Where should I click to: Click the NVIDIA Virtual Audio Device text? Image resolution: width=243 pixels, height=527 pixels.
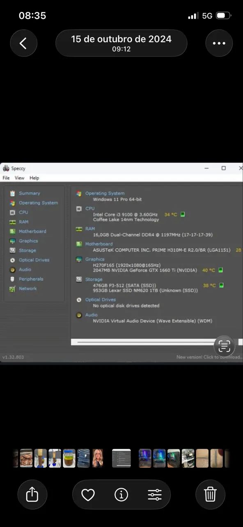[152, 321]
